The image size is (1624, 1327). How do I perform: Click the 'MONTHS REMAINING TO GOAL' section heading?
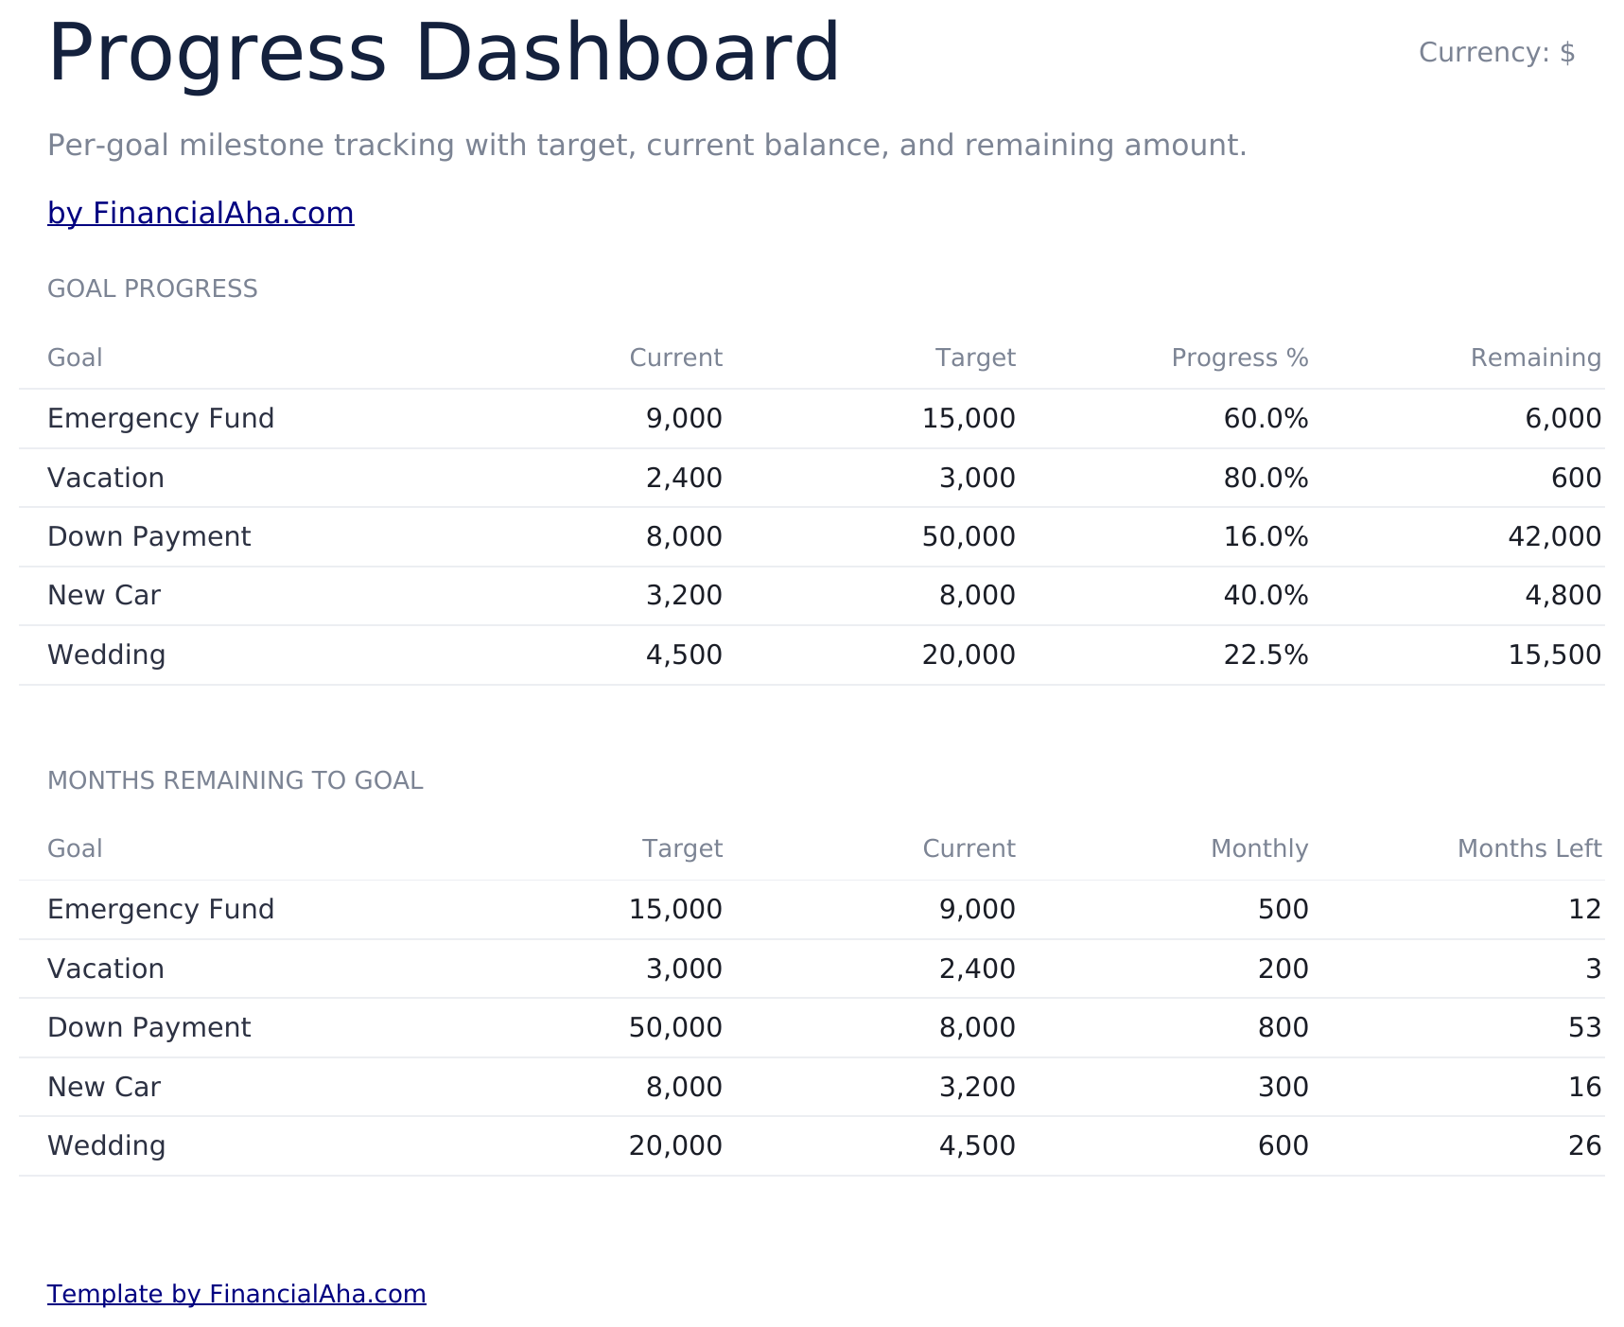[x=235, y=780]
